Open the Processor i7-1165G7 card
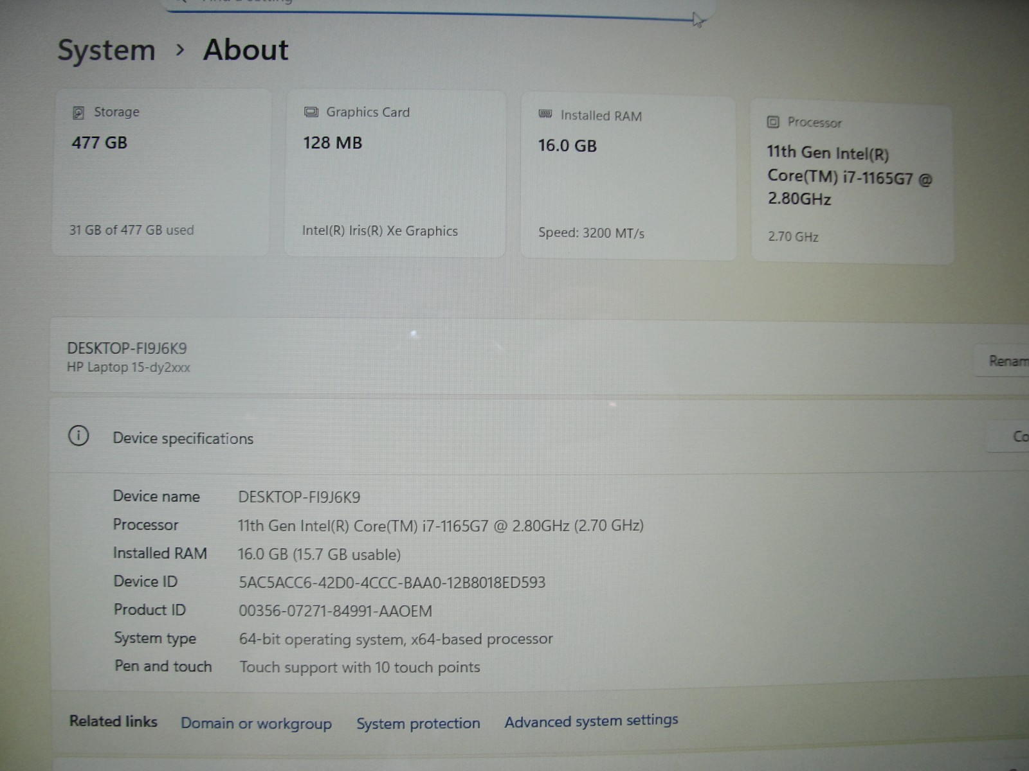Image resolution: width=1029 pixels, height=771 pixels. point(852,182)
